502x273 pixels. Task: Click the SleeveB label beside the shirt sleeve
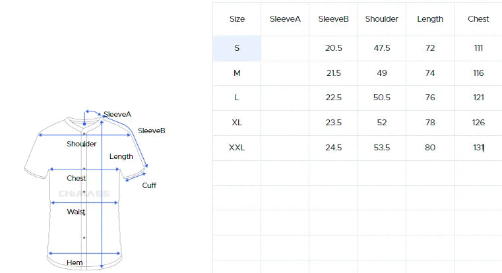[151, 131]
